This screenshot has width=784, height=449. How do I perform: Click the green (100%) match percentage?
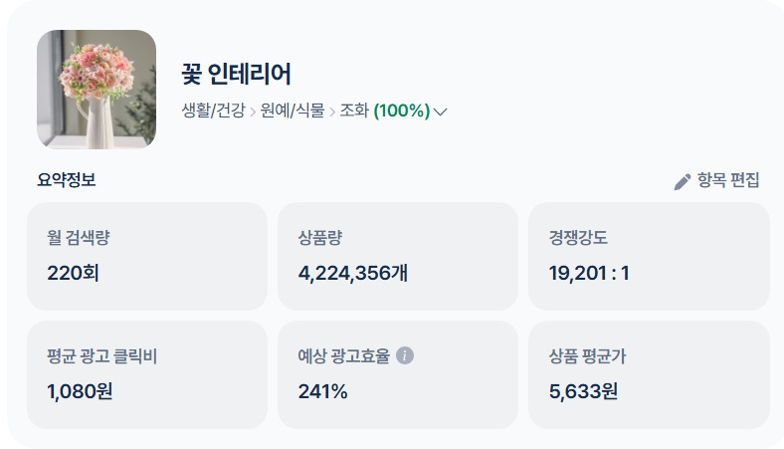tap(402, 111)
